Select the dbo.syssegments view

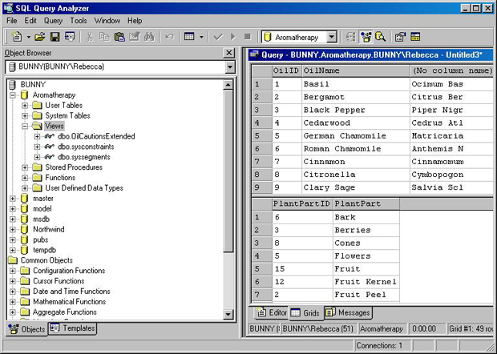click(x=83, y=157)
